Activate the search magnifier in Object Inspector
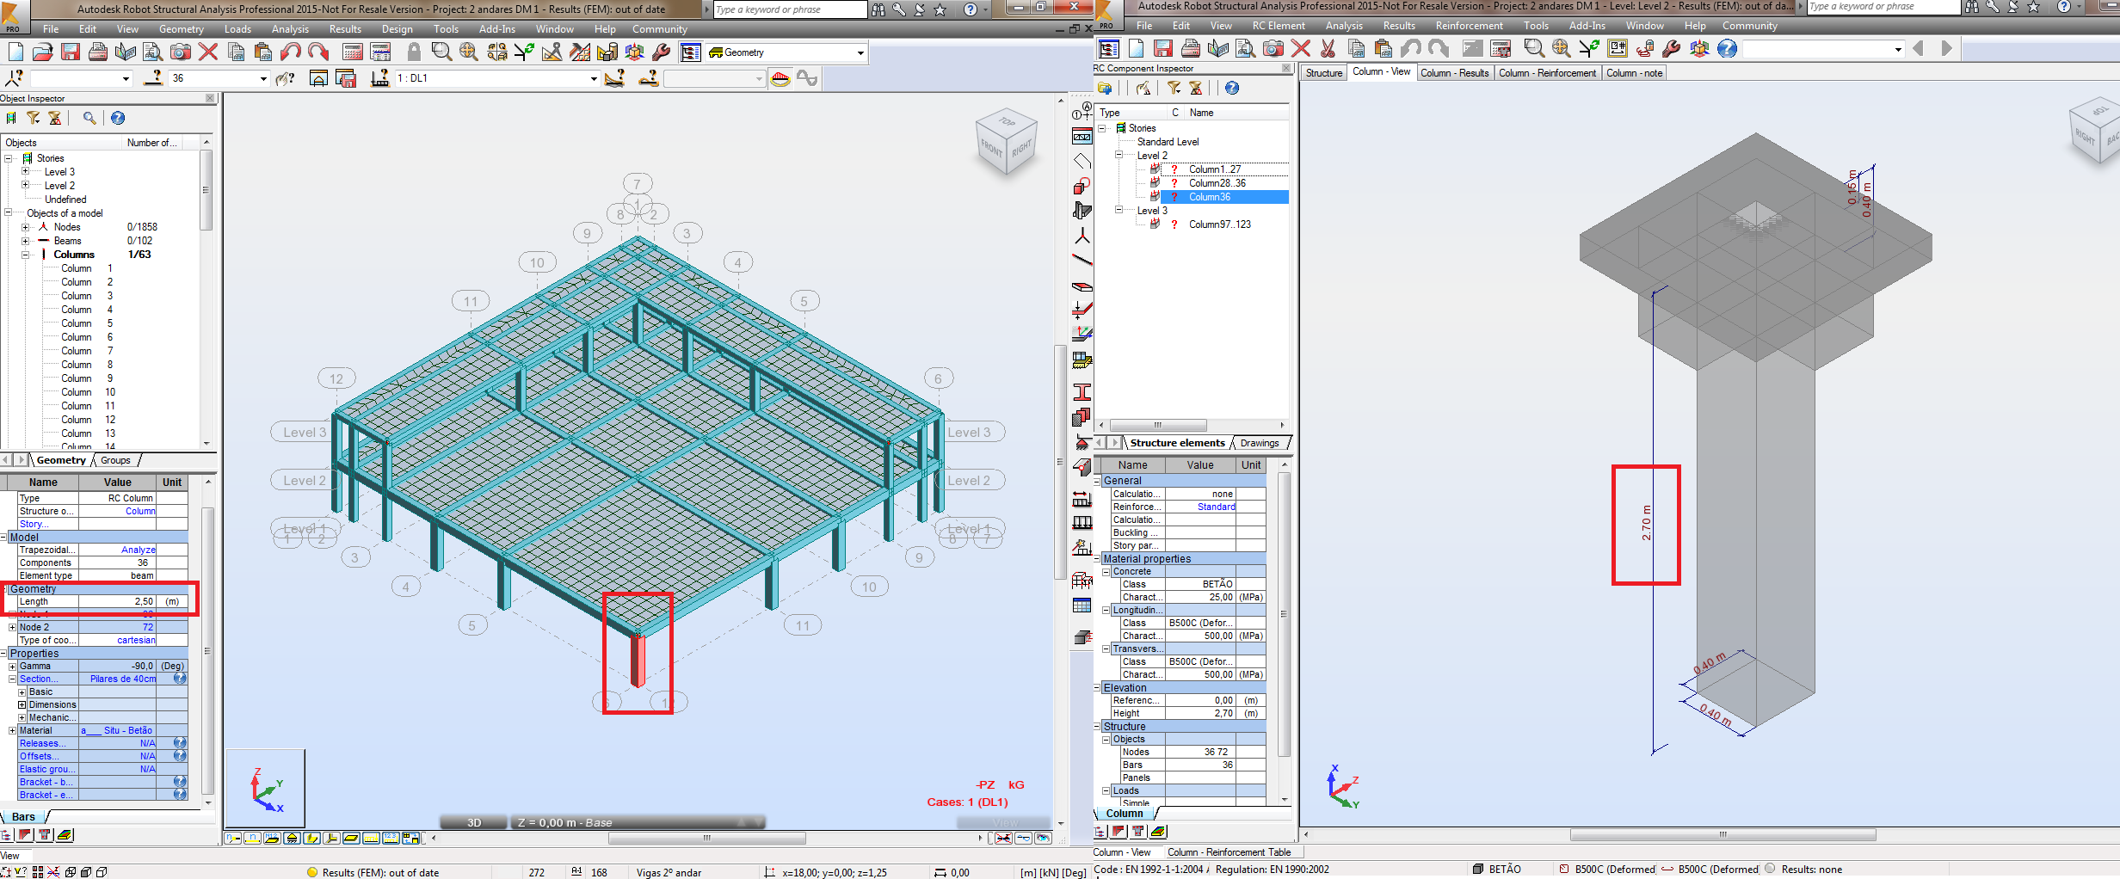 pos(89,118)
